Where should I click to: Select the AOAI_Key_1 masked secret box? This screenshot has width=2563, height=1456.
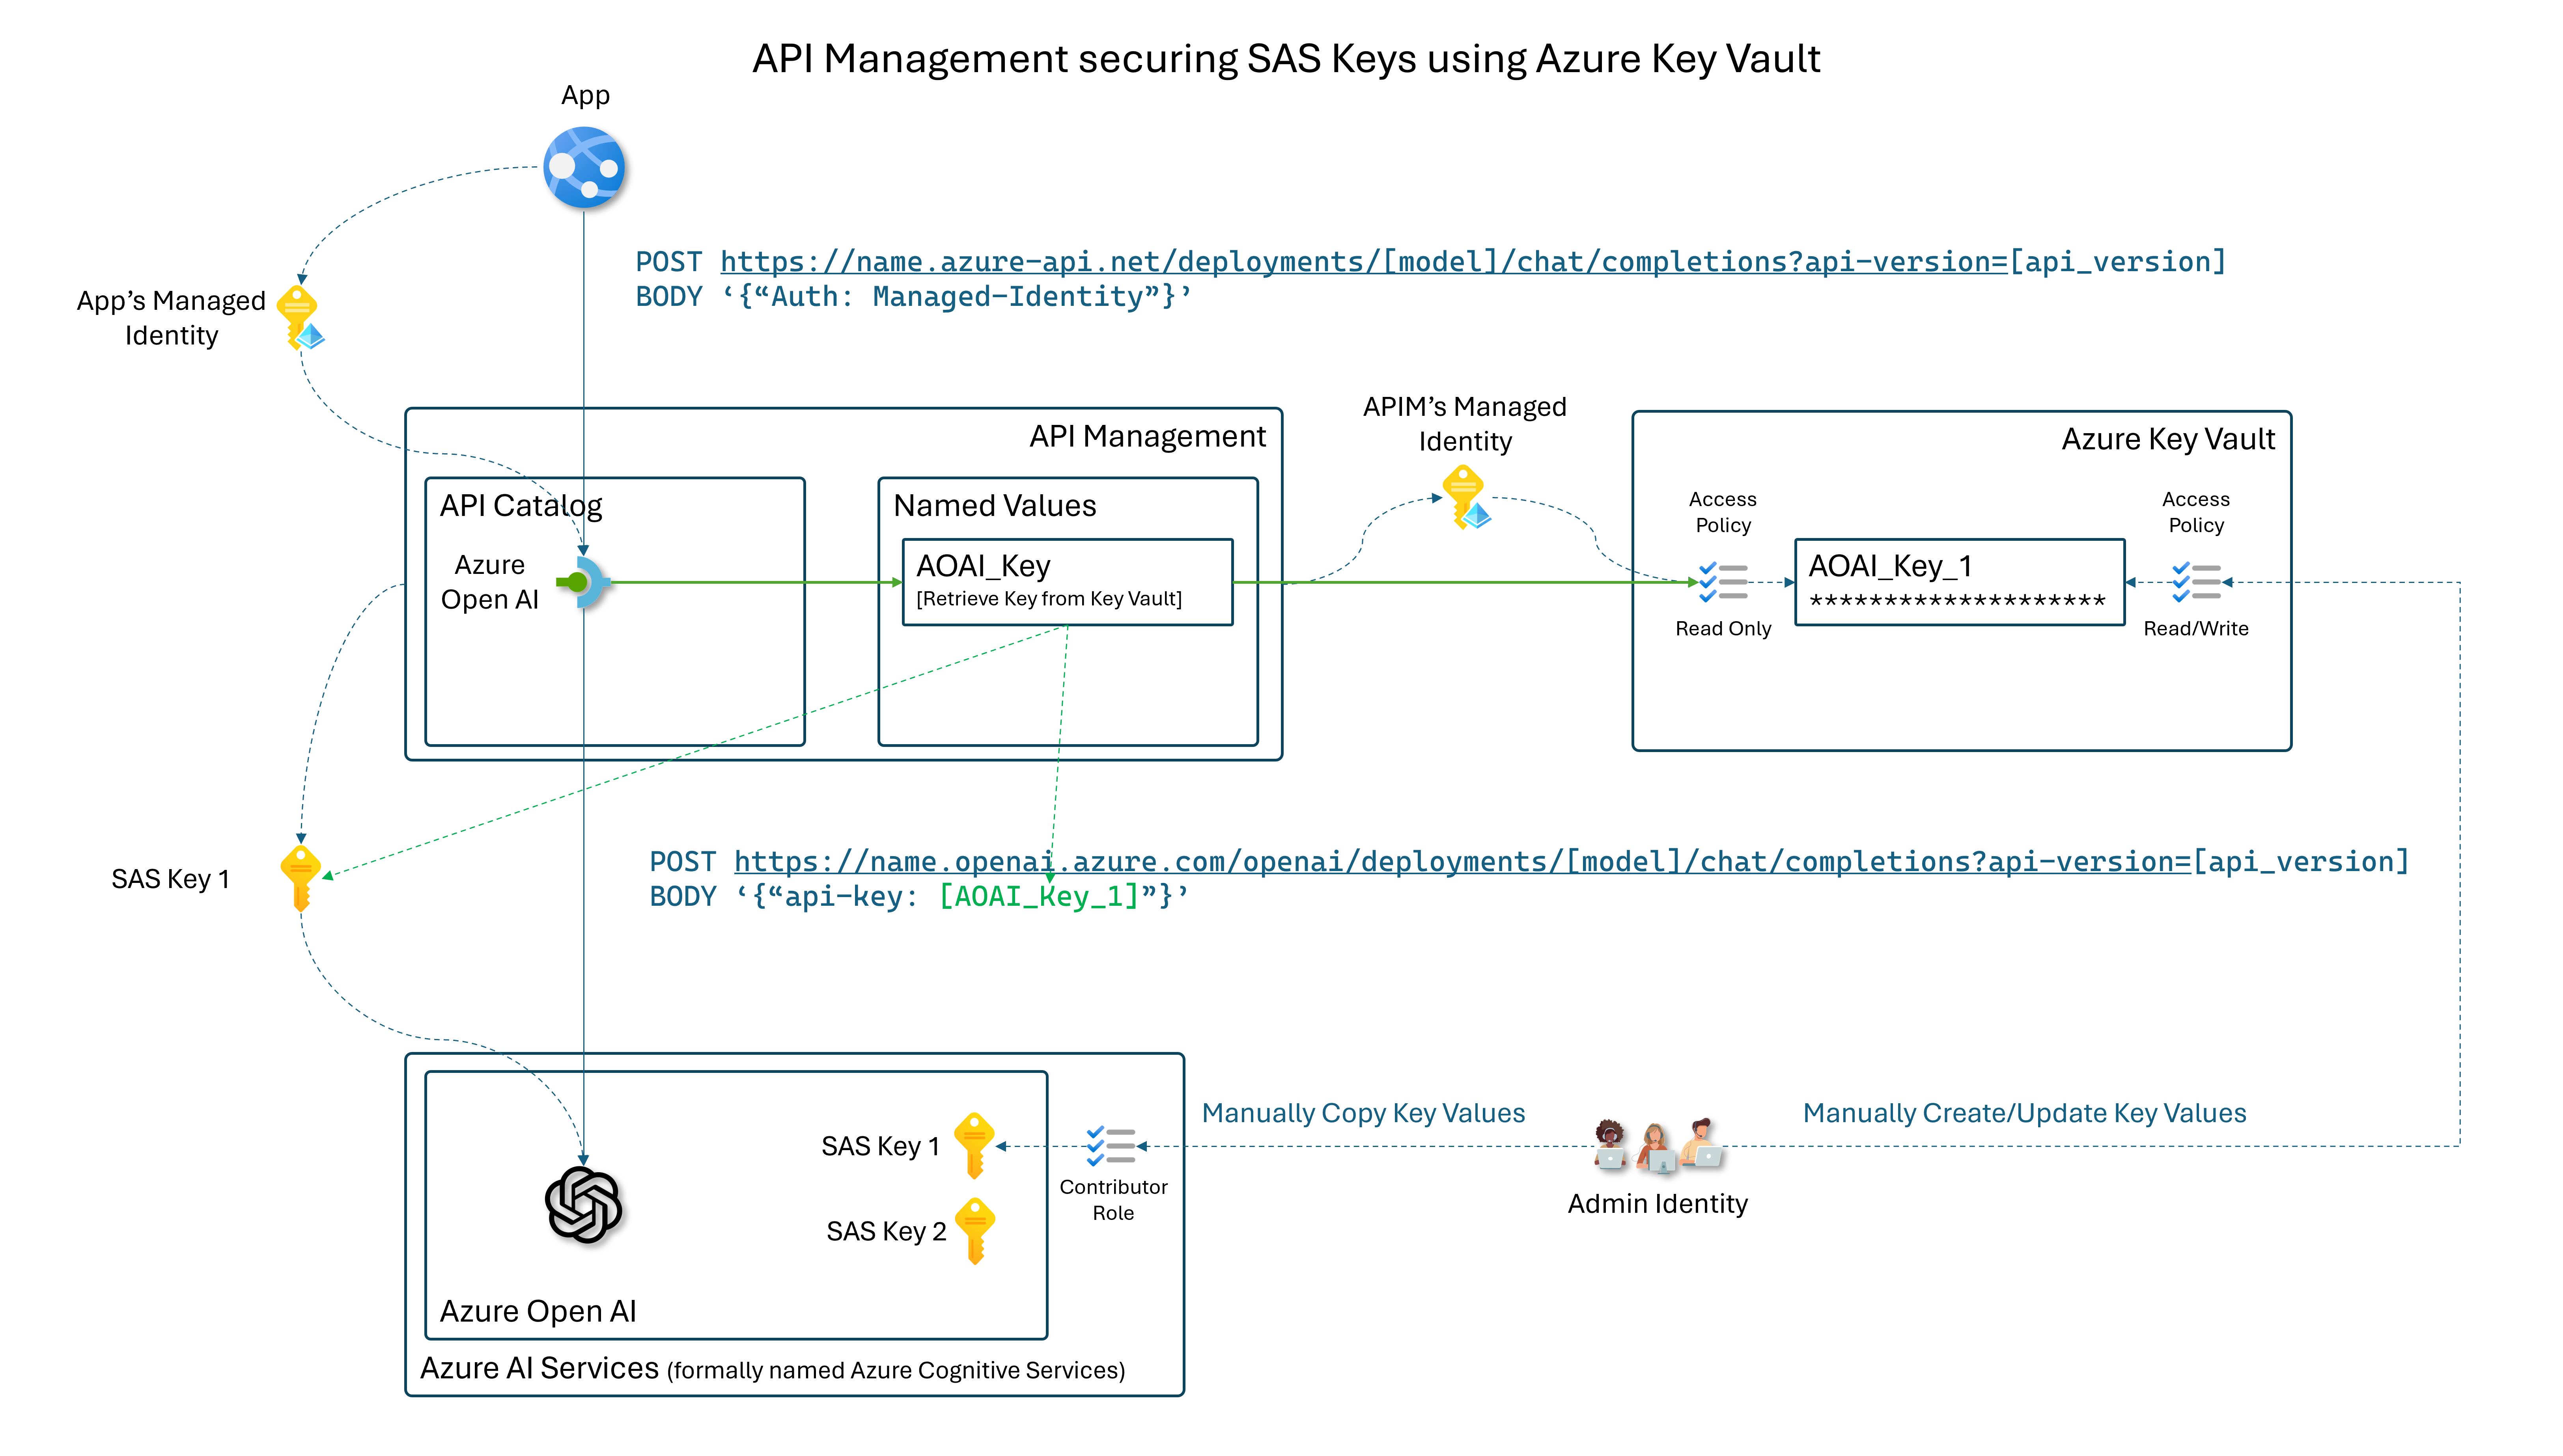pyautogui.click(x=1959, y=582)
